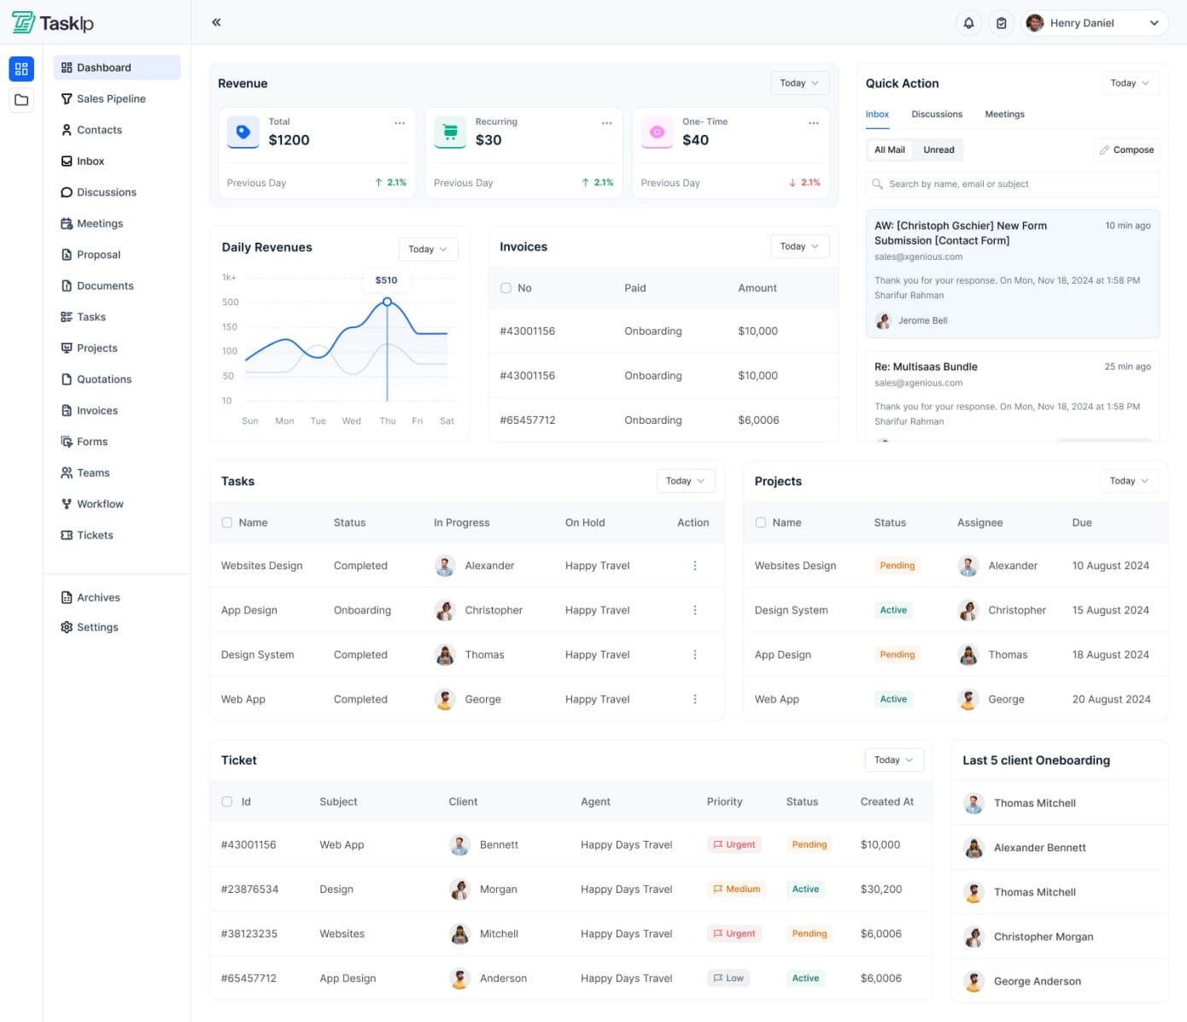Click the folder icon in left rail
Viewport: 1187px width, 1022px height.
[21, 100]
